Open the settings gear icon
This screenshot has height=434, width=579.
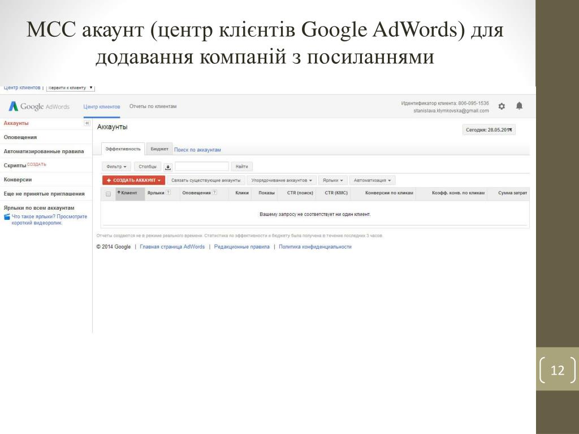tap(502, 106)
